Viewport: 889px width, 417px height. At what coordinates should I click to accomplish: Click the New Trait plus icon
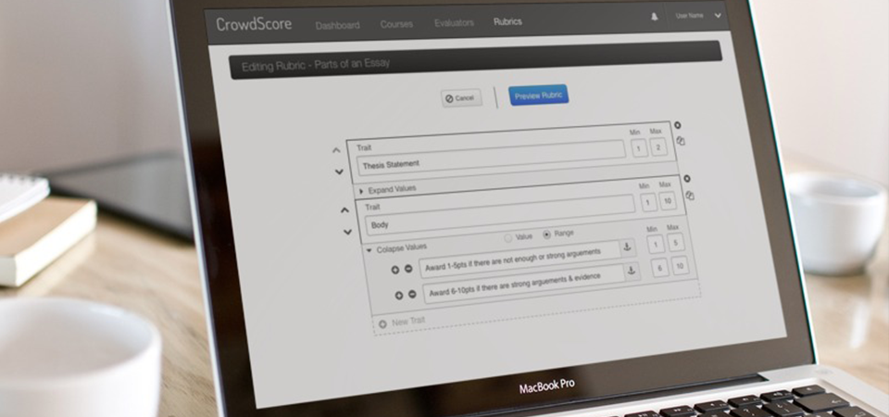coord(382,324)
